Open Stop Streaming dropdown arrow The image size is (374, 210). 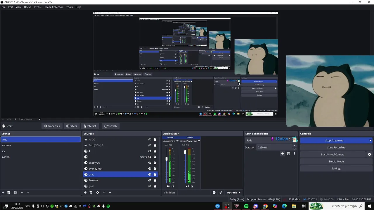pyautogui.click(x=370, y=141)
